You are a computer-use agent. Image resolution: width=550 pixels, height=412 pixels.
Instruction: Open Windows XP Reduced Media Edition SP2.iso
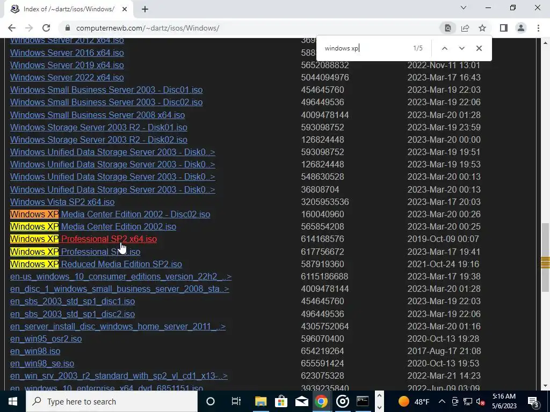click(96, 264)
